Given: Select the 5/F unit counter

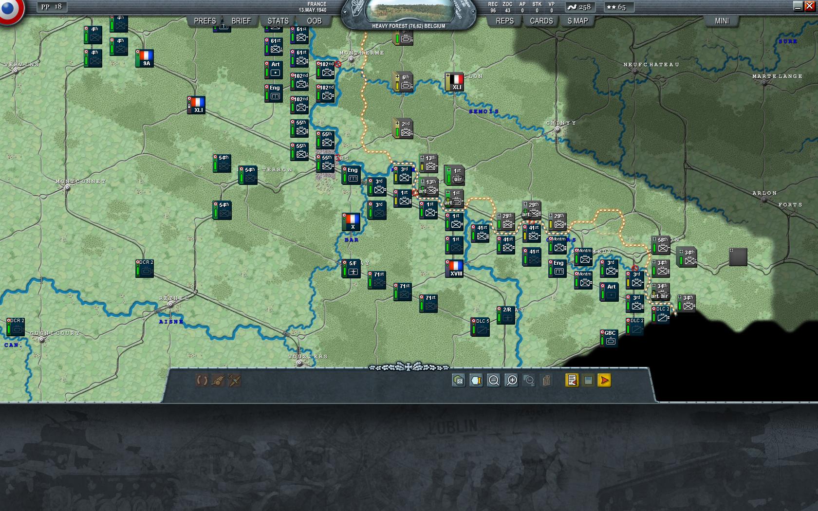Looking at the screenshot, I should click(x=352, y=269).
